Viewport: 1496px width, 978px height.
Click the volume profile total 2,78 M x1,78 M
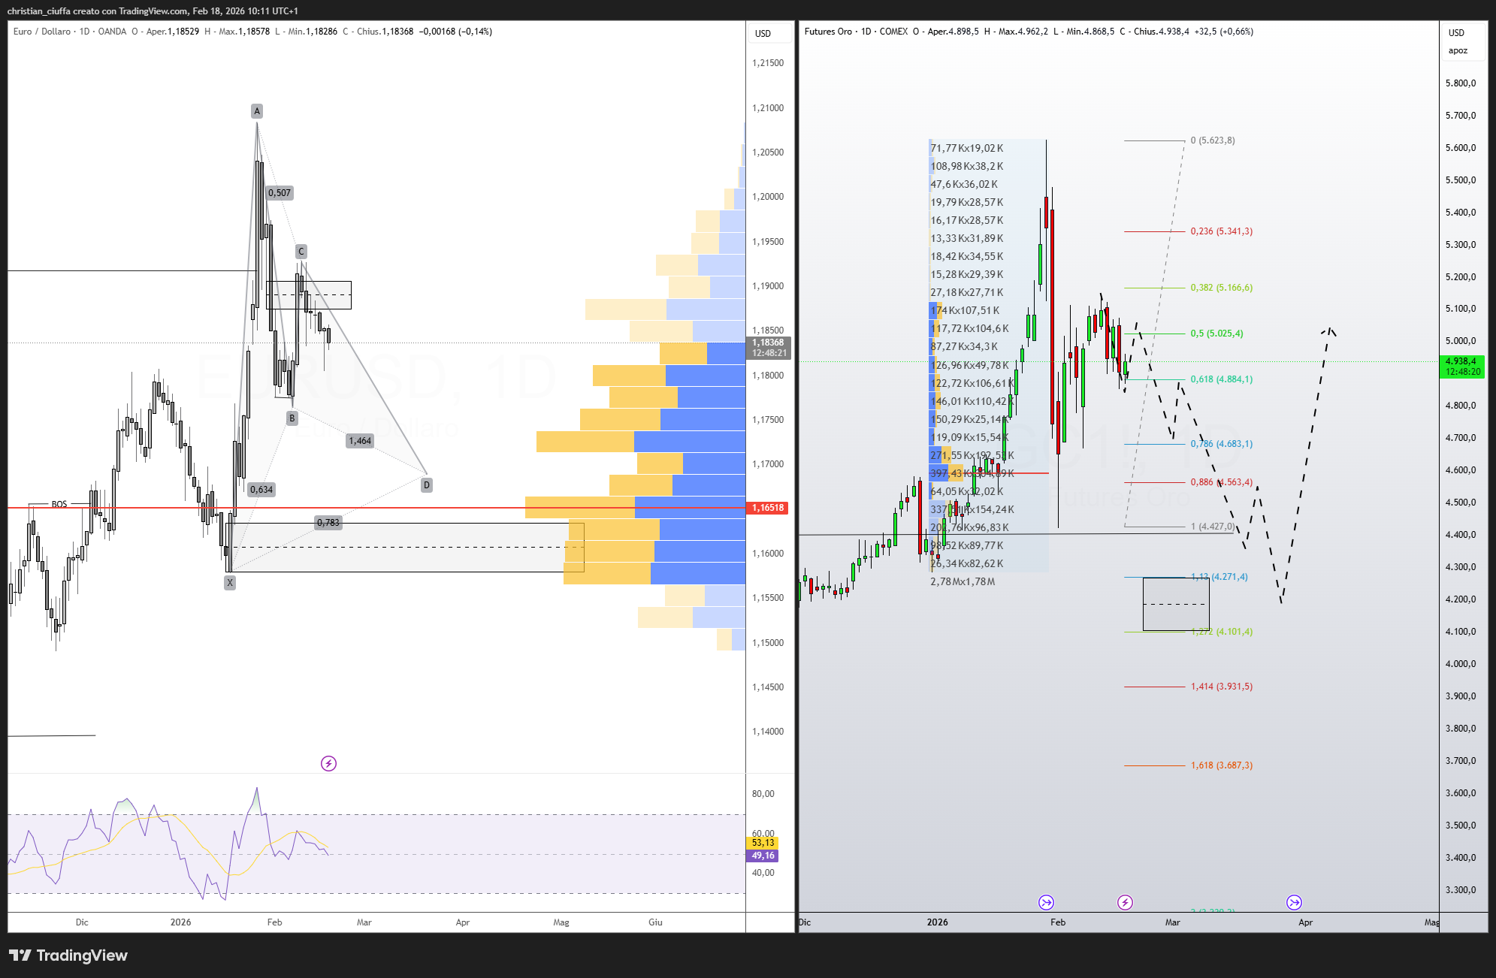tap(963, 582)
